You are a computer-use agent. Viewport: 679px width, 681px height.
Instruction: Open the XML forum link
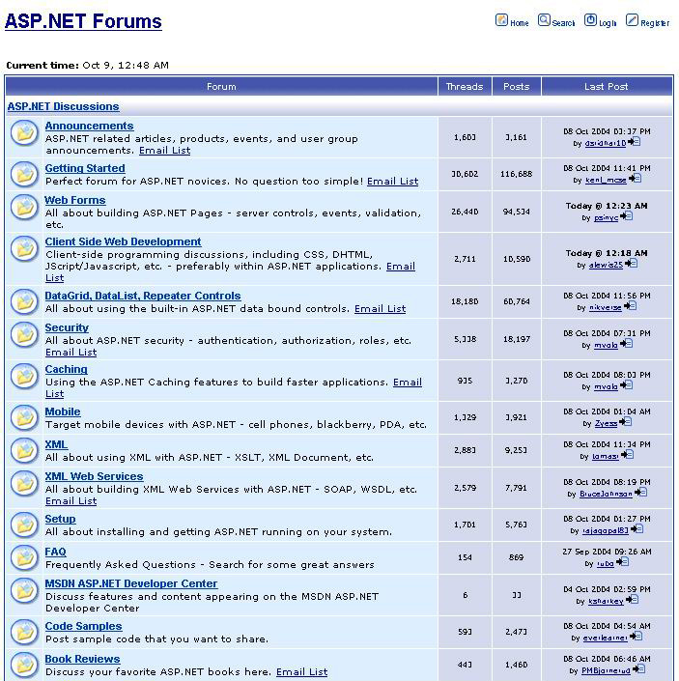56,444
